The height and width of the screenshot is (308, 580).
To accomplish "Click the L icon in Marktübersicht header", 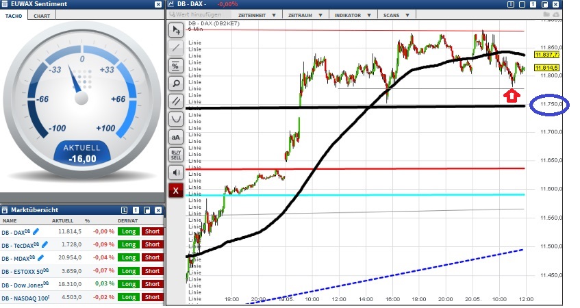I will tap(125, 210).
